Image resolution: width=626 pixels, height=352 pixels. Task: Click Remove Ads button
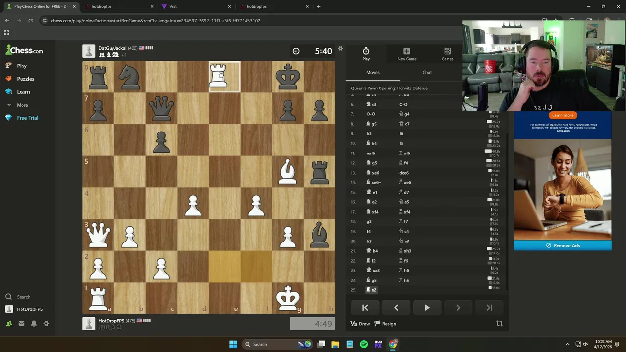[562, 245]
